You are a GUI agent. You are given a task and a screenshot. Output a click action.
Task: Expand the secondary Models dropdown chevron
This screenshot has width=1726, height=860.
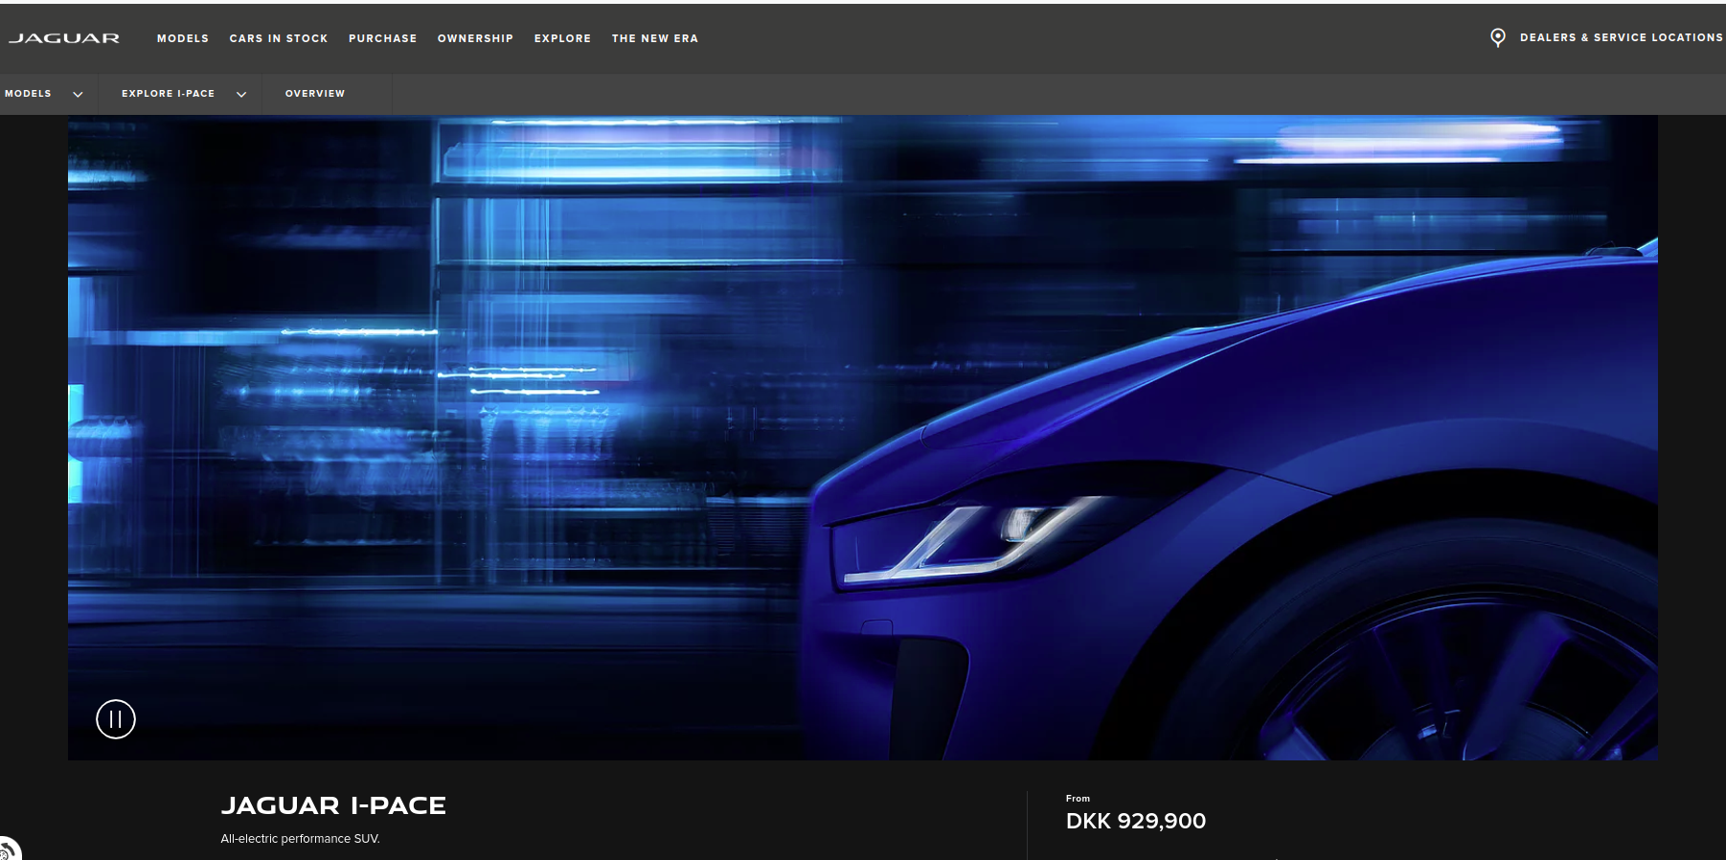(x=78, y=94)
